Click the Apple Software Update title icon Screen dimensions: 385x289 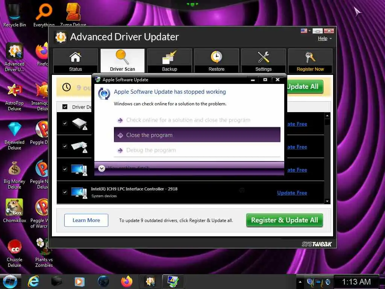[x=98, y=79]
